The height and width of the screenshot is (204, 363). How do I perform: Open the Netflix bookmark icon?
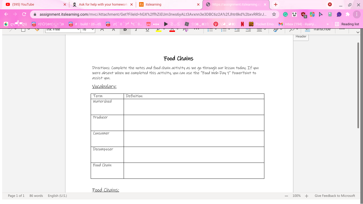tap(242, 24)
